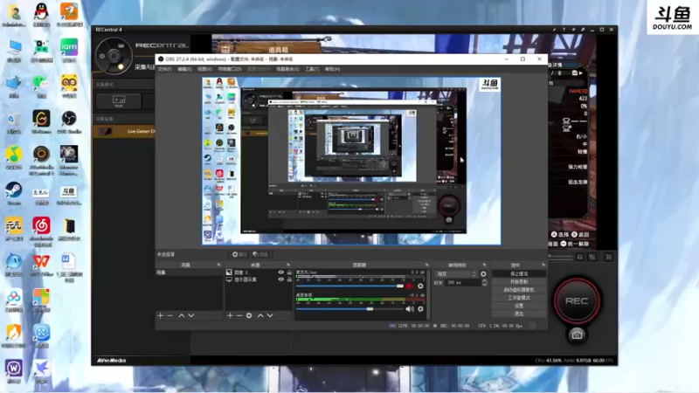The height and width of the screenshot is (393, 699).
Task: Adjust the 300 ms duration stepper arrows
Action: tap(484, 282)
